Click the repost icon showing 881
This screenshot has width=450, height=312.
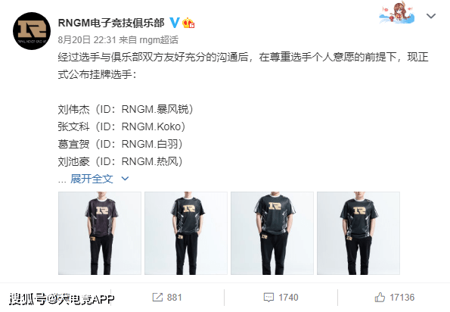click(157, 298)
